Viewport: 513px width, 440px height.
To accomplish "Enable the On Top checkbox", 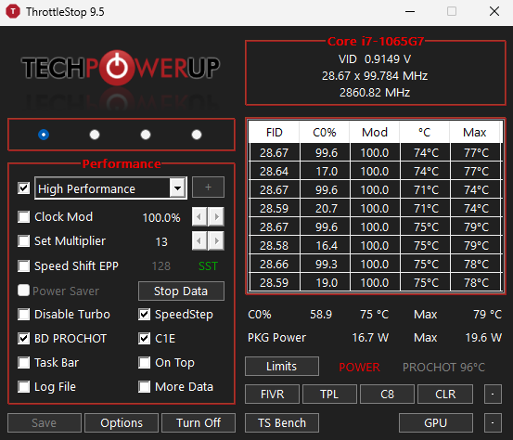I will pos(145,363).
